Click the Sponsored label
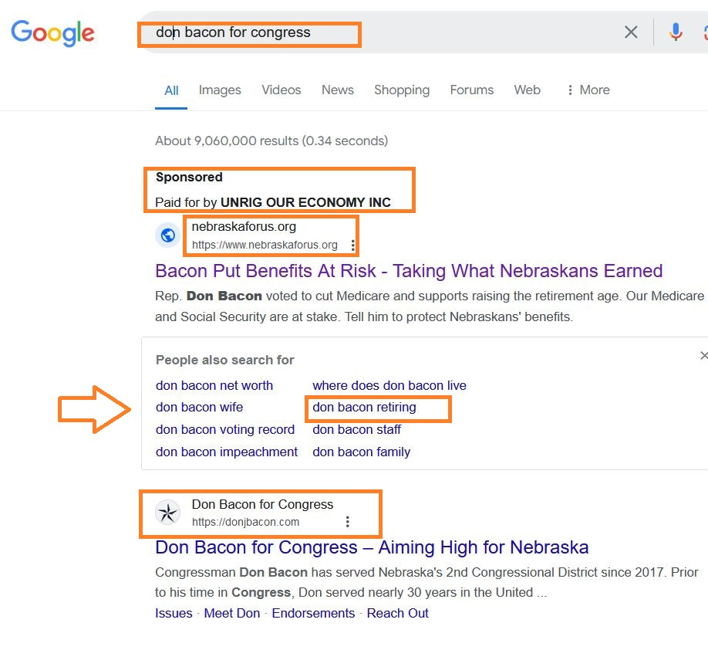This screenshot has width=708, height=650. tap(189, 178)
